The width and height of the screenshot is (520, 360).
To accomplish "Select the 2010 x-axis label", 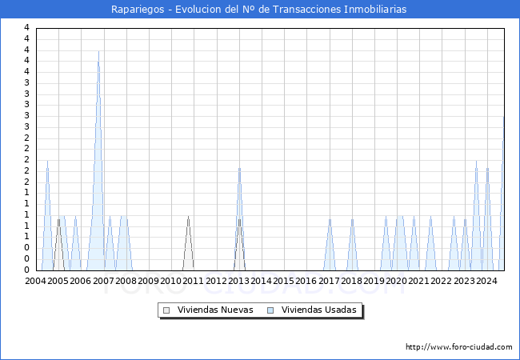I will tap(170, 281).
